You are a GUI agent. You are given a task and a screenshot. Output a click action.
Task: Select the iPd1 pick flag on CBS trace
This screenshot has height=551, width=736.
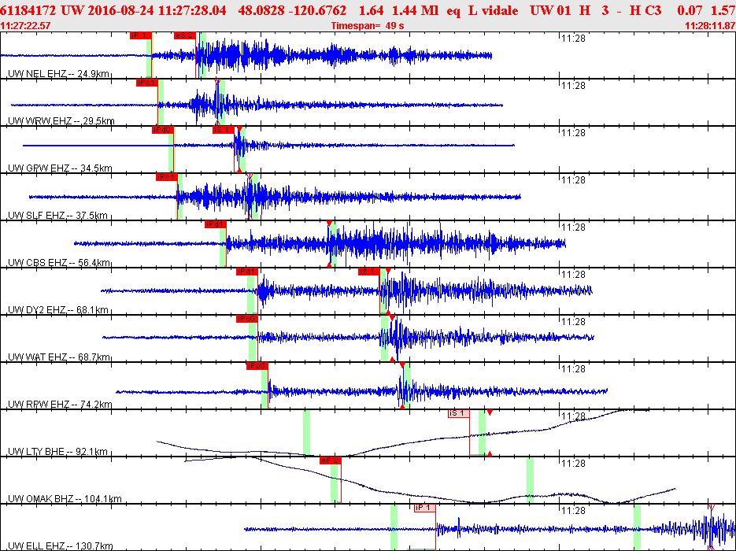[x=216, y=224]
